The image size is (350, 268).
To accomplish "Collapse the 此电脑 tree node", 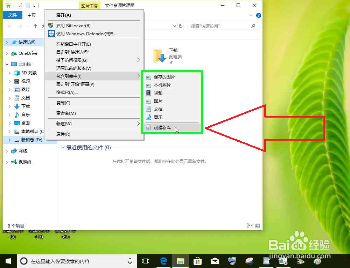I will tap(7, 65).
